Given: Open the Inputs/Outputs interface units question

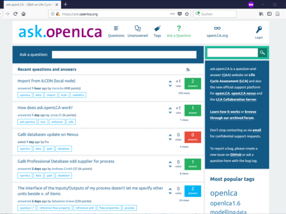Looking at the screenshot, I should pos(90,191).
